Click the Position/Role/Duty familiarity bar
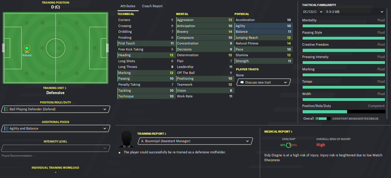Screen dimensions: 391x178 click(343, 112)
